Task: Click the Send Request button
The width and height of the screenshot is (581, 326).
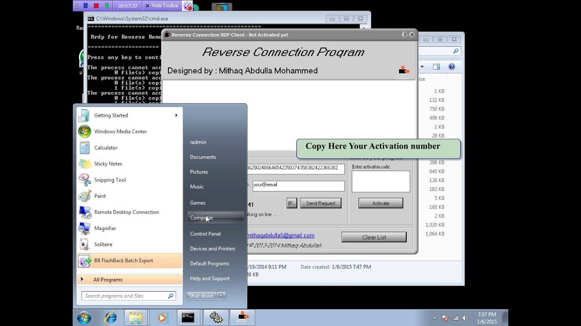Action: (x=320, y=203)
